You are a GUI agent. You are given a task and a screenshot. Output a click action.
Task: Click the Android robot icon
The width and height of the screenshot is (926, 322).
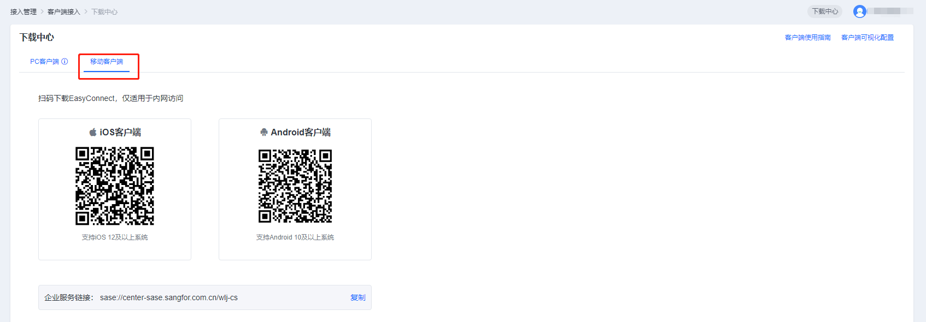click(264, 132)
